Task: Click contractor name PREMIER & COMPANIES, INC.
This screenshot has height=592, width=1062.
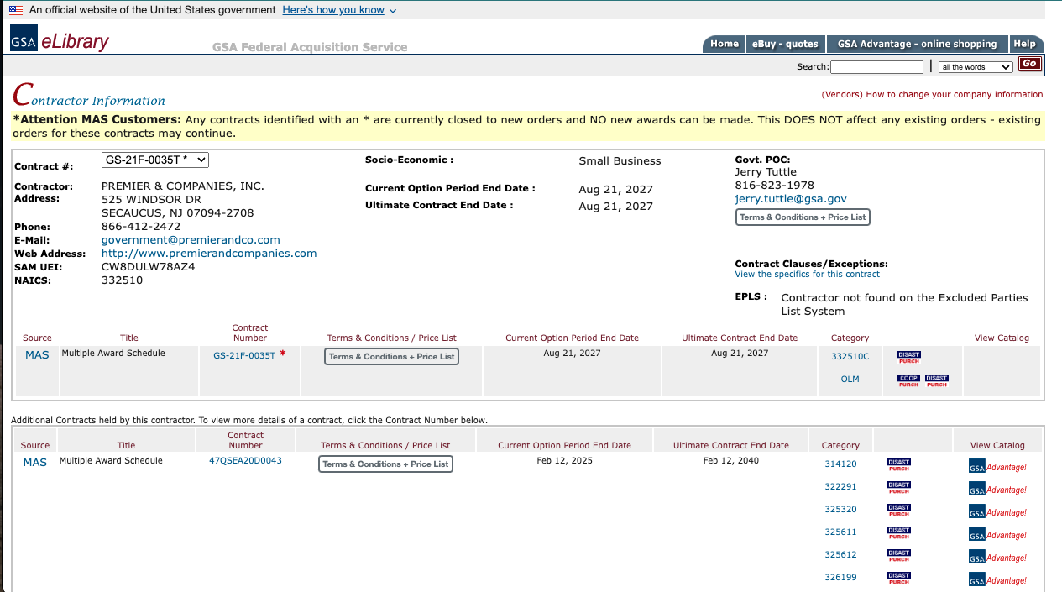Action: 183,186
